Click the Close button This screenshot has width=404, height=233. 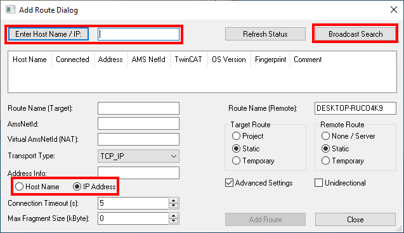(x=355, y=219)
